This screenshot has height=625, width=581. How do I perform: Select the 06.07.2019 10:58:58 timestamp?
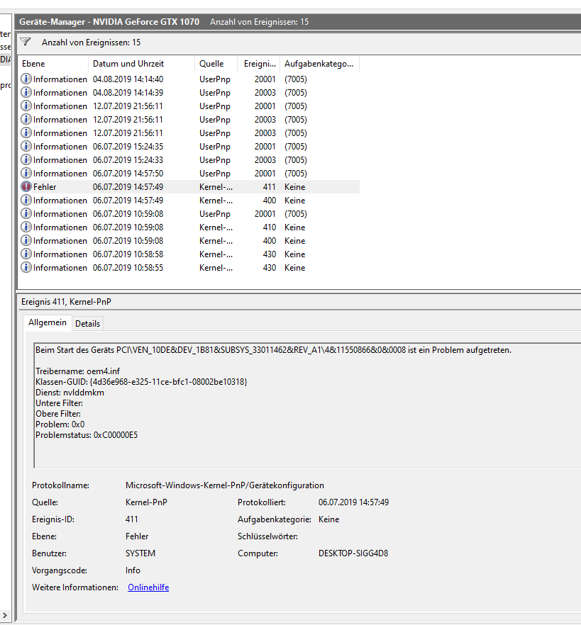tap(128, 254)
